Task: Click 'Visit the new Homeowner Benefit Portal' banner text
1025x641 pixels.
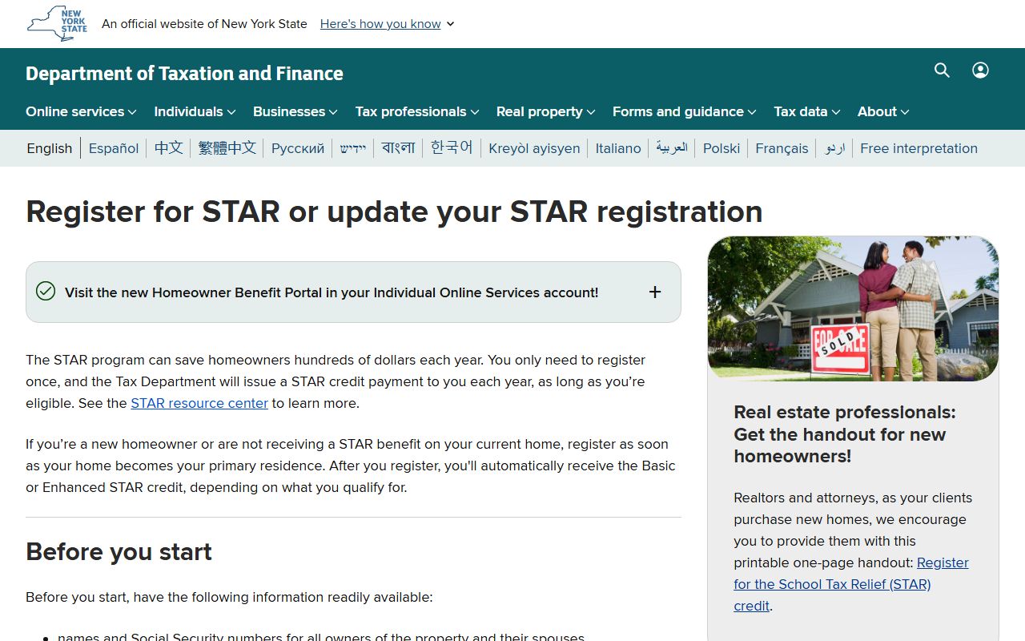Action: (332, 292)
